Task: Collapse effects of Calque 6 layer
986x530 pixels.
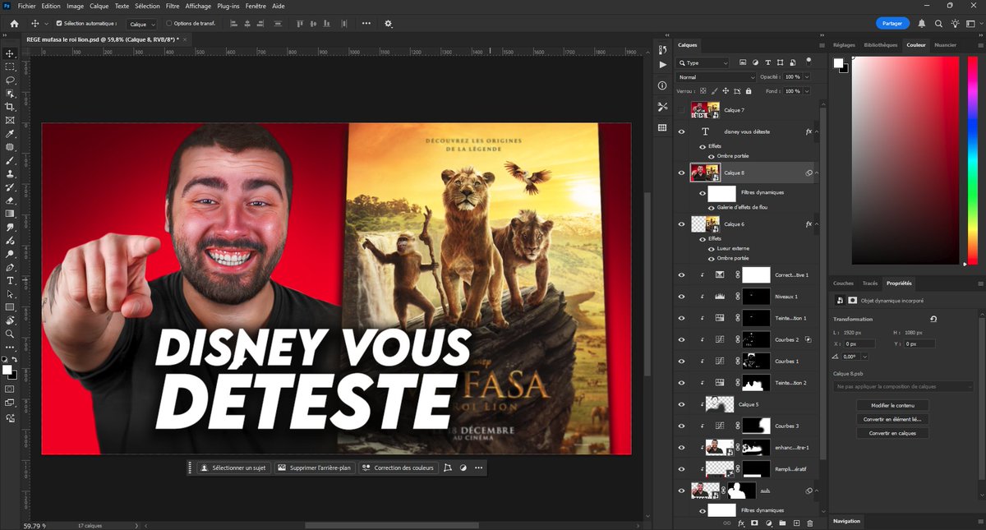Action: (817, 224)
